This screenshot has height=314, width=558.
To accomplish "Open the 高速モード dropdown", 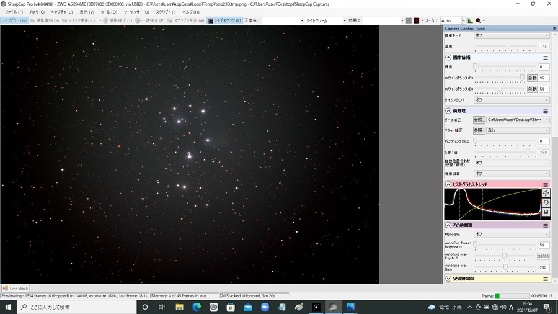I will (511, 35).
